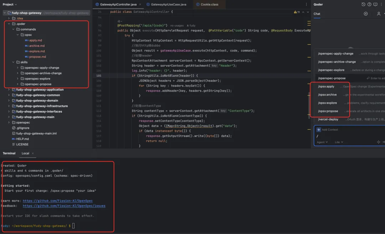This screenshot has height=234, width=385.
Task: Switch to GatewayApiUseCase.java tab
Action: click(166, 4)
